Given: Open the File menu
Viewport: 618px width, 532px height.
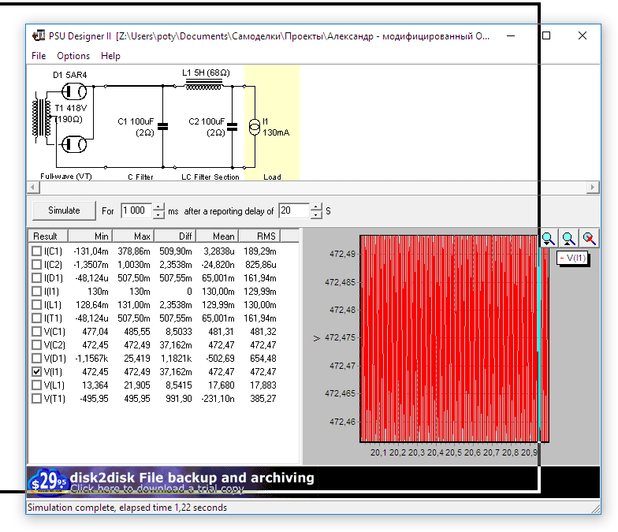Looking at the screenshot, I should click(x=39, y=56).
